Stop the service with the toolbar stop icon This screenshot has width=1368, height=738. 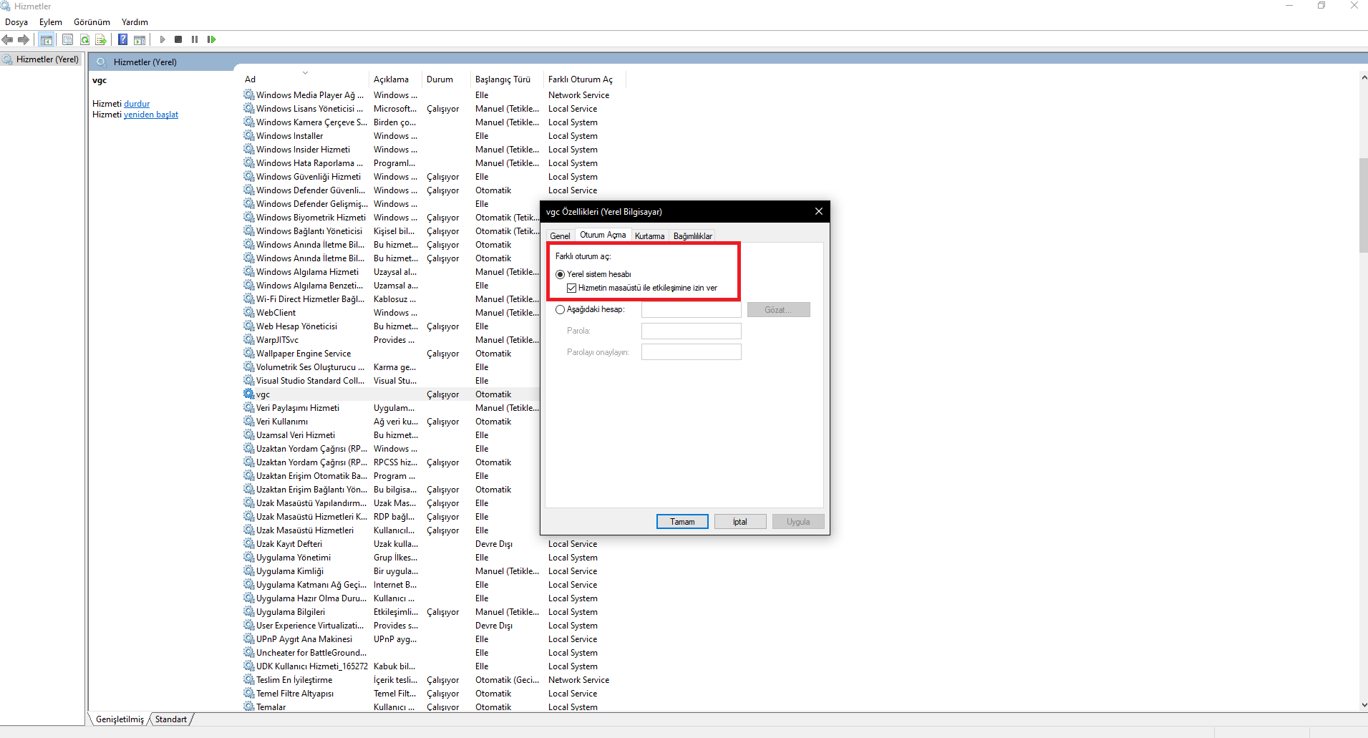coord(178,39)
